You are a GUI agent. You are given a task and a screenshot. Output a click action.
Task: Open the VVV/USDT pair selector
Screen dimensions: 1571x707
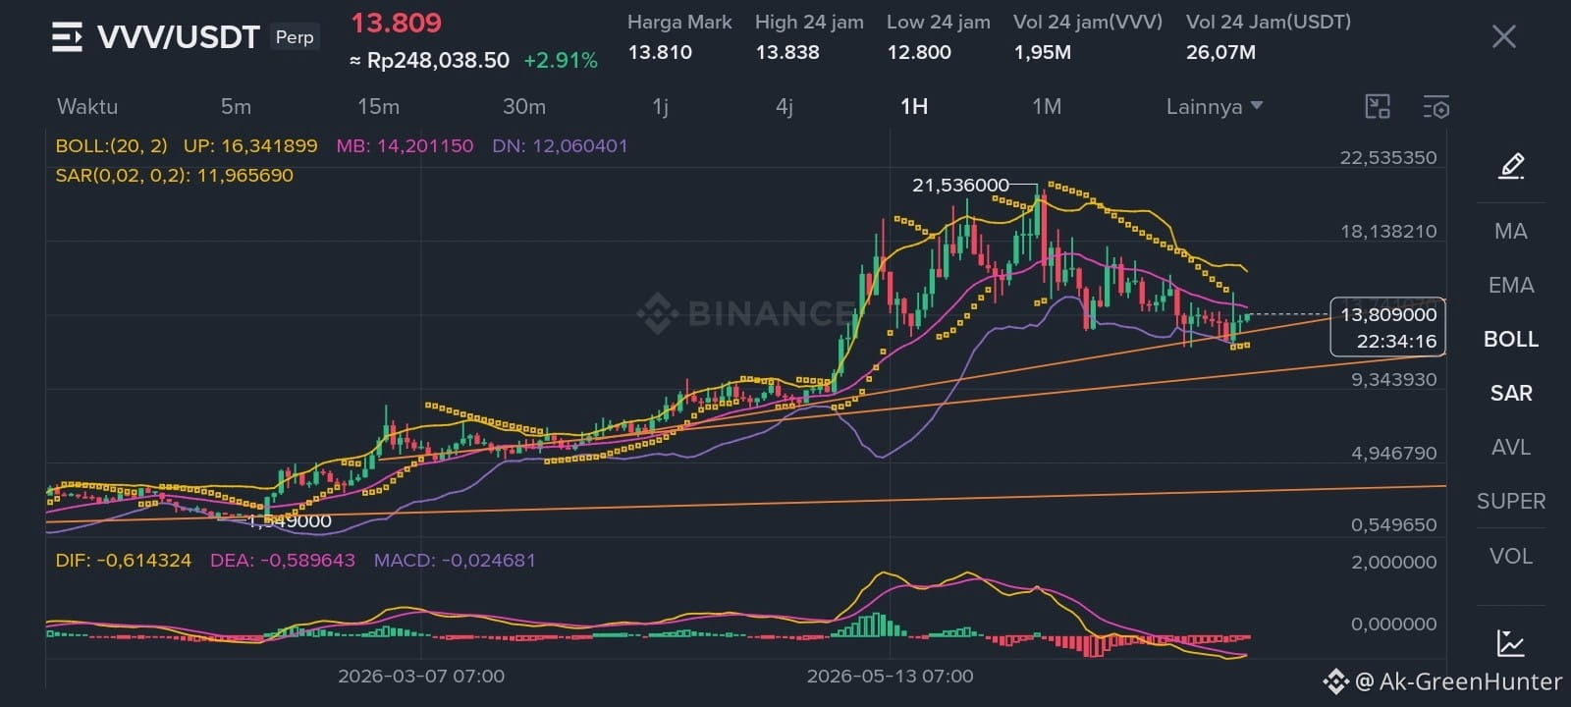tap(178, 37)
